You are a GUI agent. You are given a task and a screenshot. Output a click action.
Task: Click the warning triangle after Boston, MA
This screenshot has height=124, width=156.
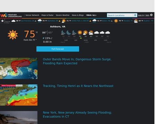(x=112, y=21)
